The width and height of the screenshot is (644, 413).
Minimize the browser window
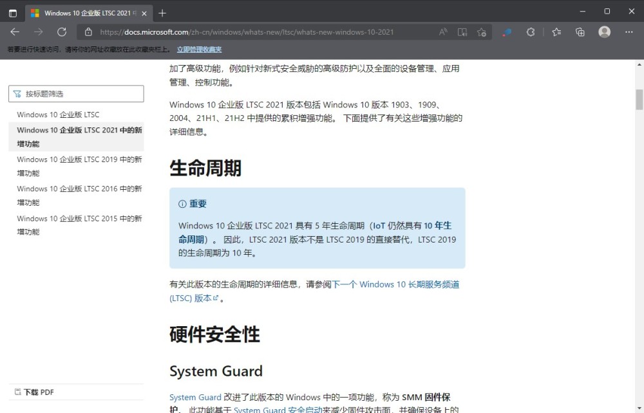(x=582, y=12)
